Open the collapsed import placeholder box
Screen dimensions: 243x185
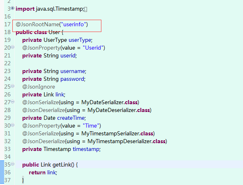point(85,9)
